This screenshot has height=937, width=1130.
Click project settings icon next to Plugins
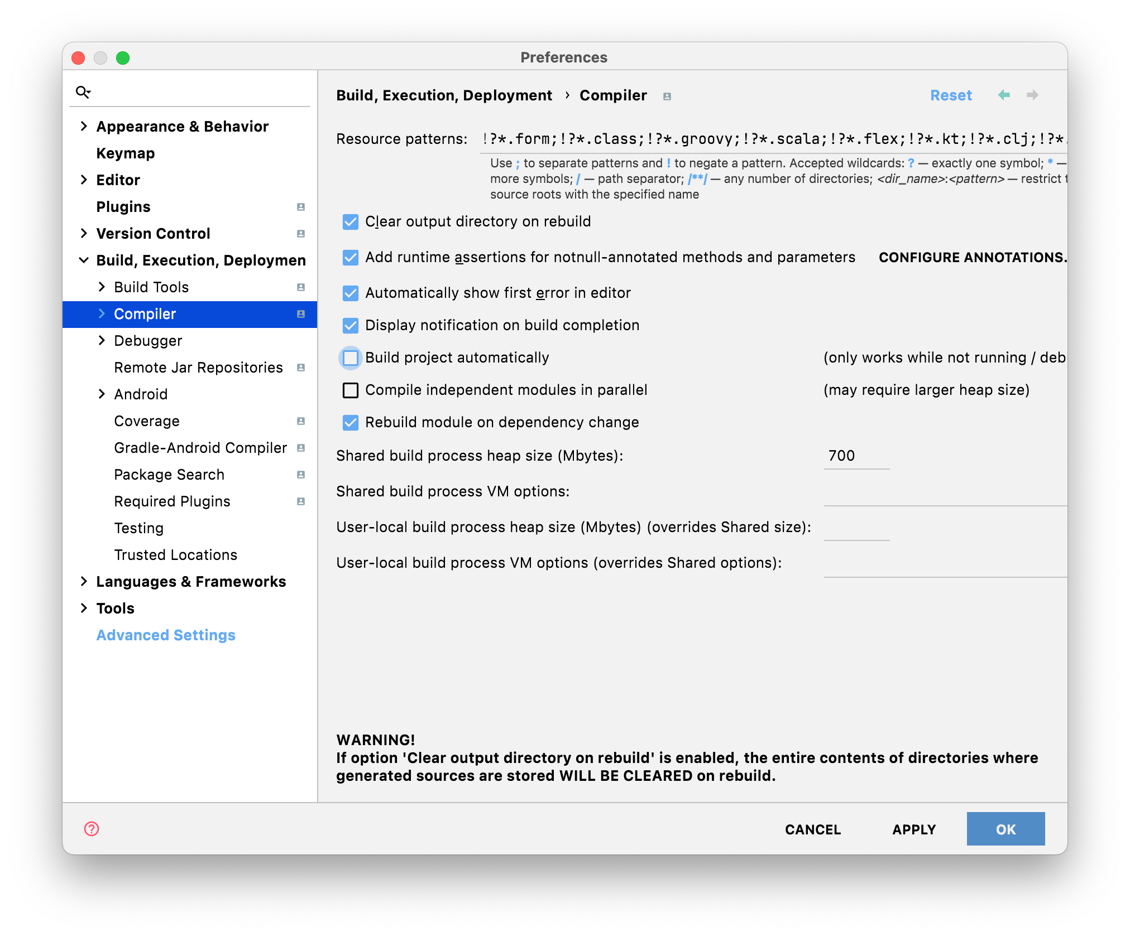(x=301, y=207)
